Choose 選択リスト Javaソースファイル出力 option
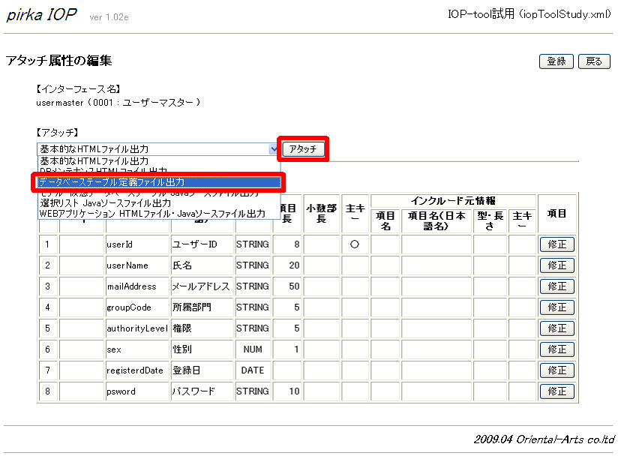The width and height of the screenshot is (618, 456). (x=105, y=203)
